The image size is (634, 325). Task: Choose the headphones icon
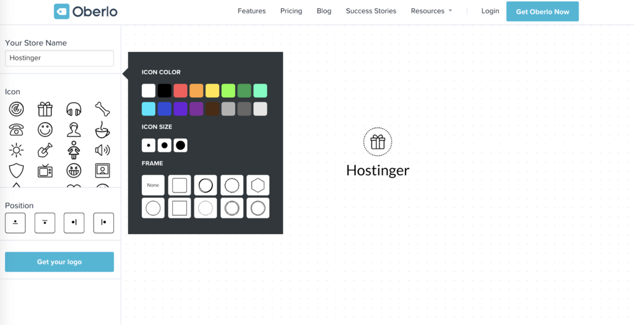(74, 110)
